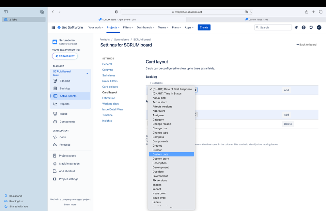Open Slack integration in sidebar
Screen dimensions: 326x211
tap(70, 164)
